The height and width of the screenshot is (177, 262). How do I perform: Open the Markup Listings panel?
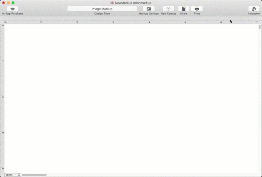(x=149, y=9)
